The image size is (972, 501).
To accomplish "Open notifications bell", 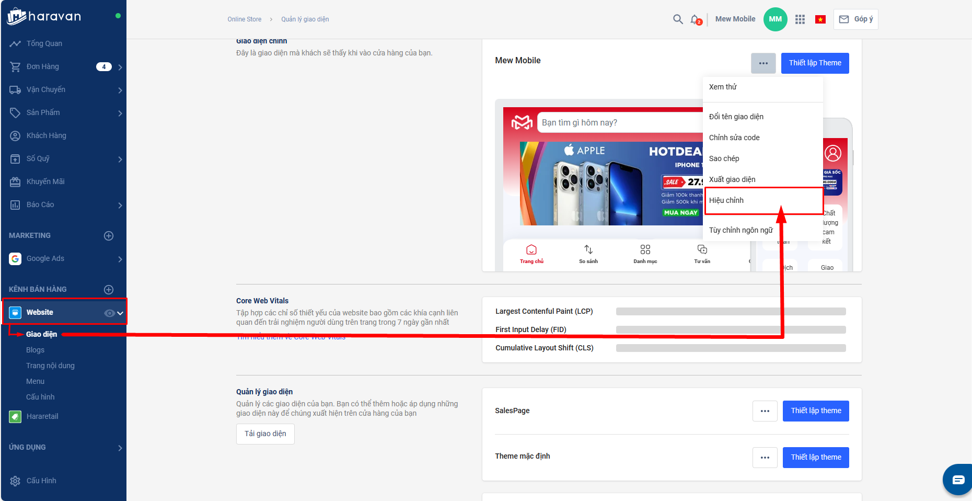I will click(695, 19).
